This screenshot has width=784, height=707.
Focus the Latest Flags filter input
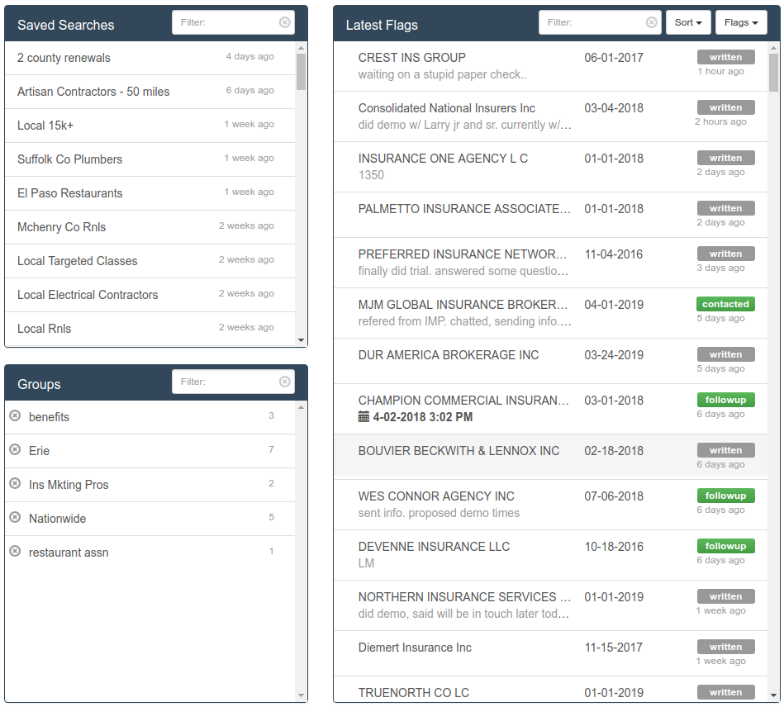click(x=600, y=22)
